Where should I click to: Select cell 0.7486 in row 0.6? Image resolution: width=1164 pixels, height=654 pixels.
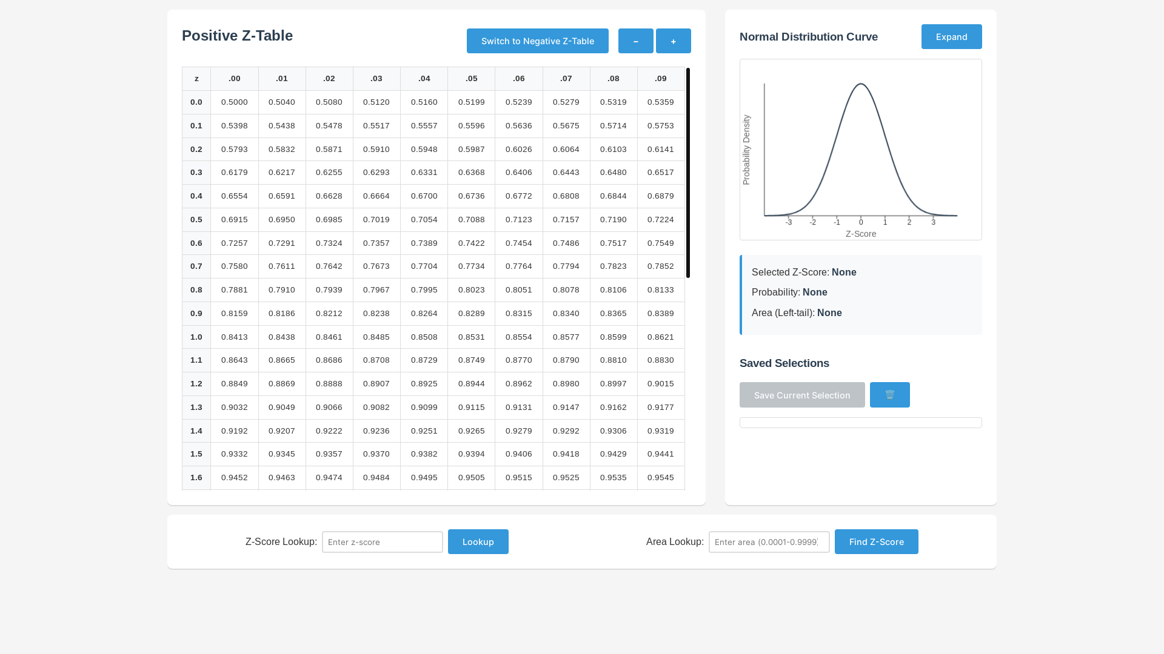click(x=566, y=243)
